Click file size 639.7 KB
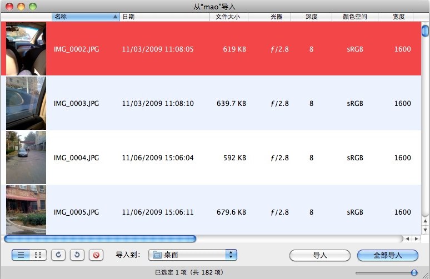This screenshot has height=279, width=430. pyautogui.click(x=231, y=104)
